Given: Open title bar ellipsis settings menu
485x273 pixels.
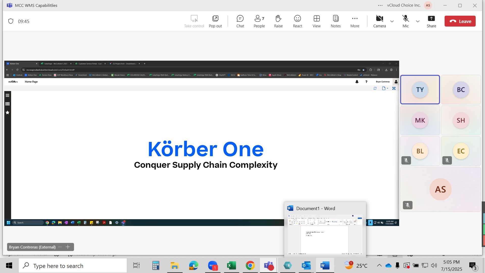Looking at the screenshot, I should [x=380, y=5].
